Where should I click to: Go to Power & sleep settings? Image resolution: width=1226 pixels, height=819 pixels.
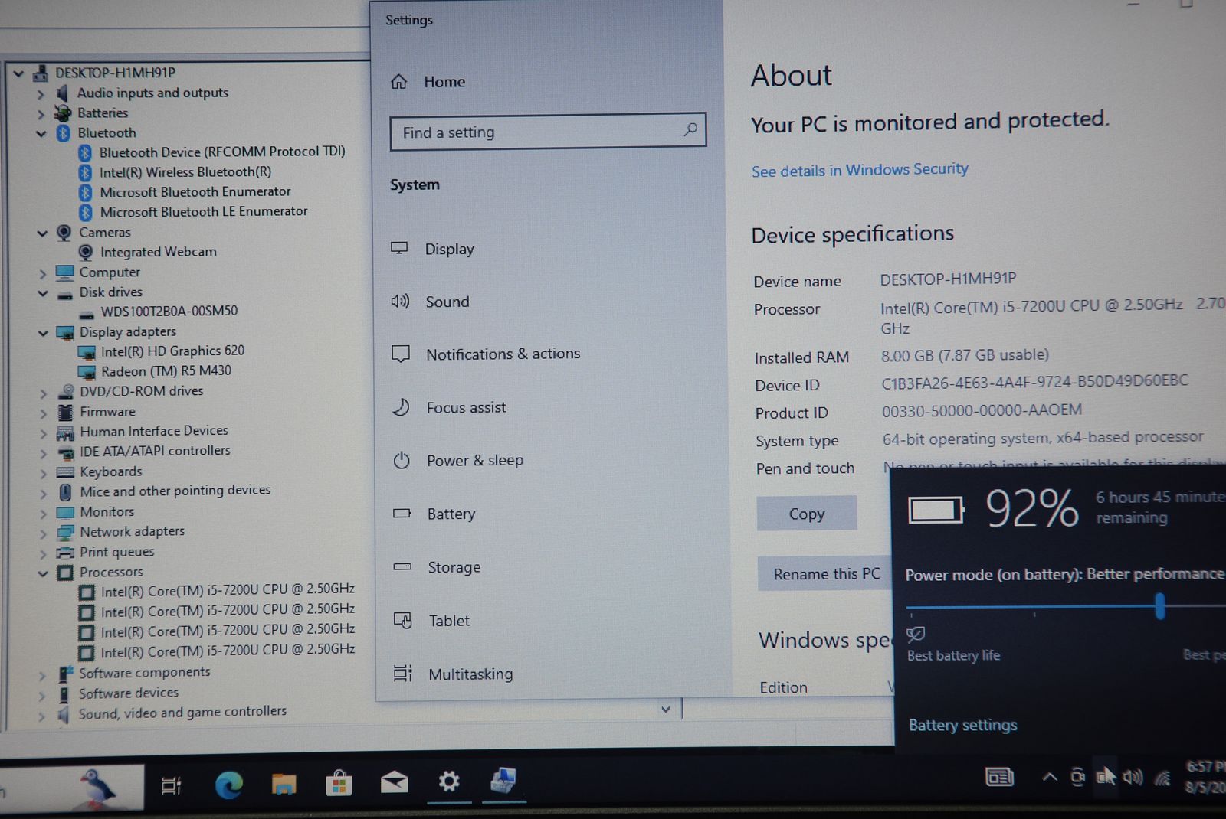click(474, 460)
